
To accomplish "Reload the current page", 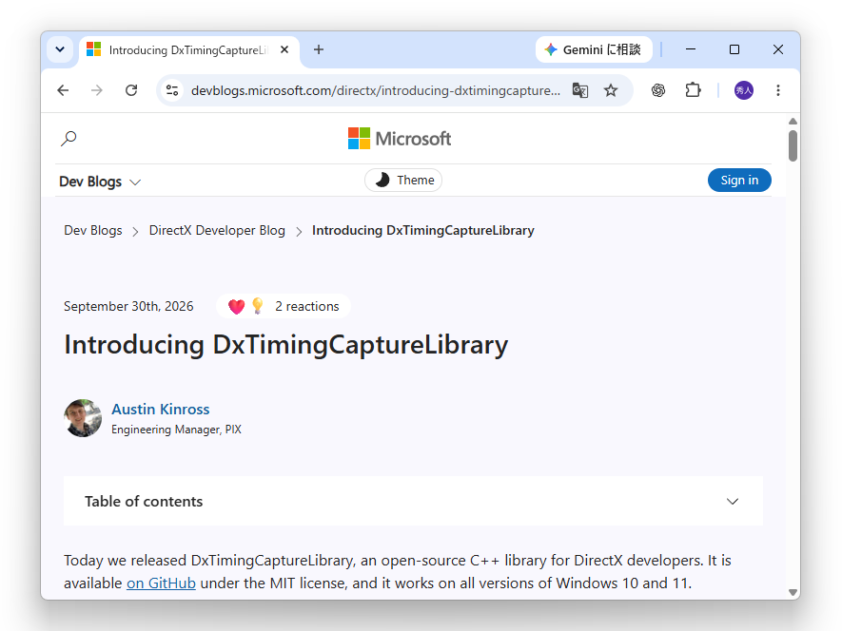I will coord(131,90).
